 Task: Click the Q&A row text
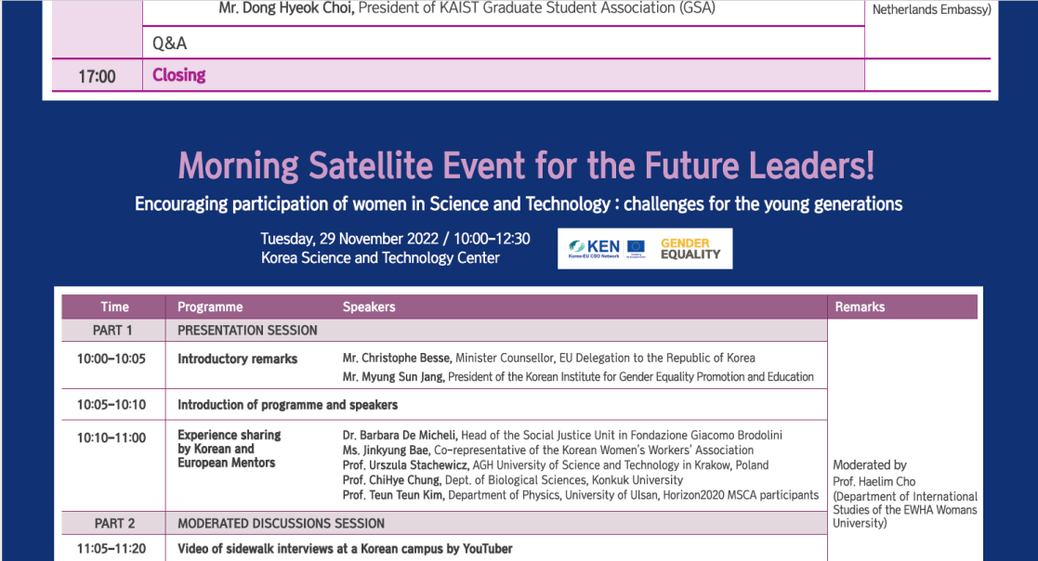tap(169, 44)
